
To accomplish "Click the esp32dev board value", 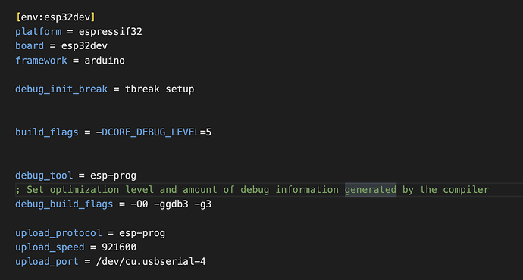I will click(84, 46).
